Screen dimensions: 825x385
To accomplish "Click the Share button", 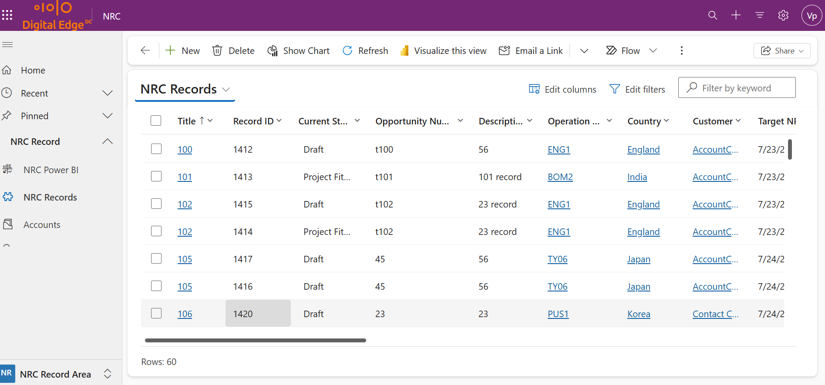I will (782, 50).
